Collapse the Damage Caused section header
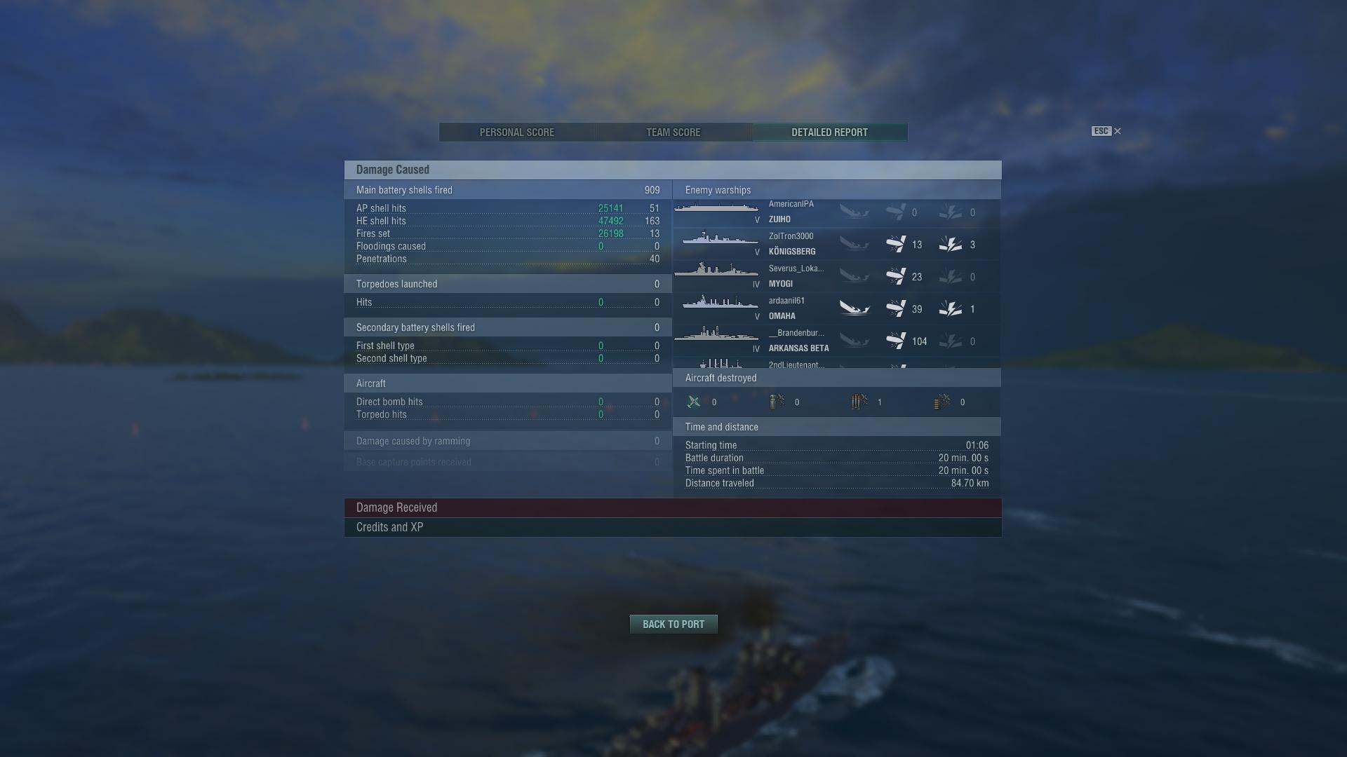 click(673, 170)
